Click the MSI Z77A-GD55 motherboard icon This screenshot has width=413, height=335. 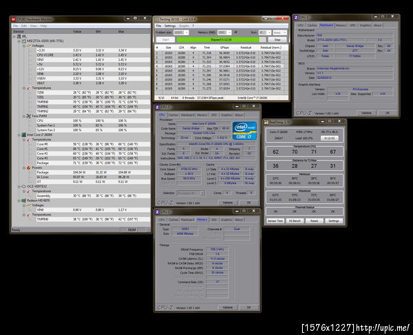click(23, 41)
